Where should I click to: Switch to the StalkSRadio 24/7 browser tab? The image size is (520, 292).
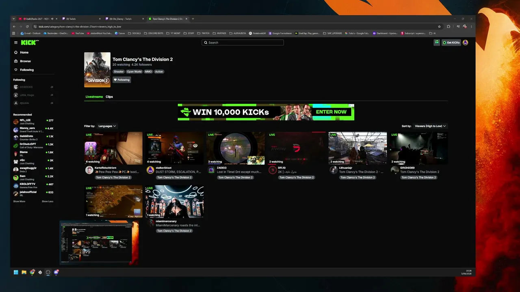(x=36, y=19)
